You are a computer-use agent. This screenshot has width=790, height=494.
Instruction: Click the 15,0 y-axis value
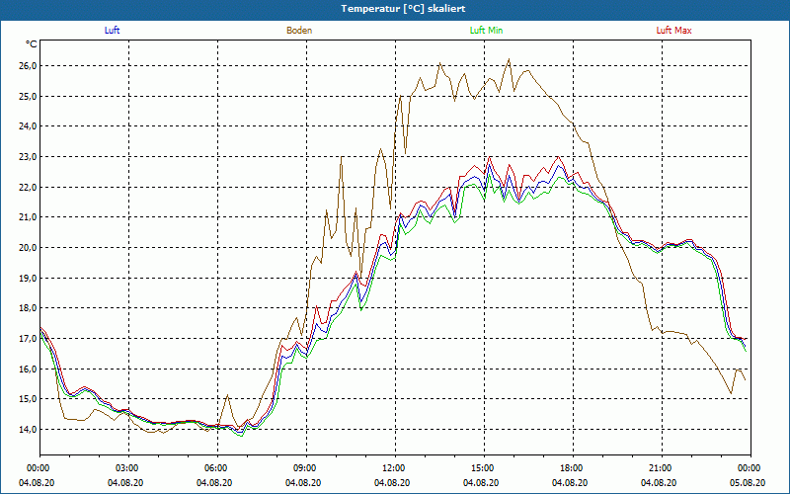click(29, 399)
